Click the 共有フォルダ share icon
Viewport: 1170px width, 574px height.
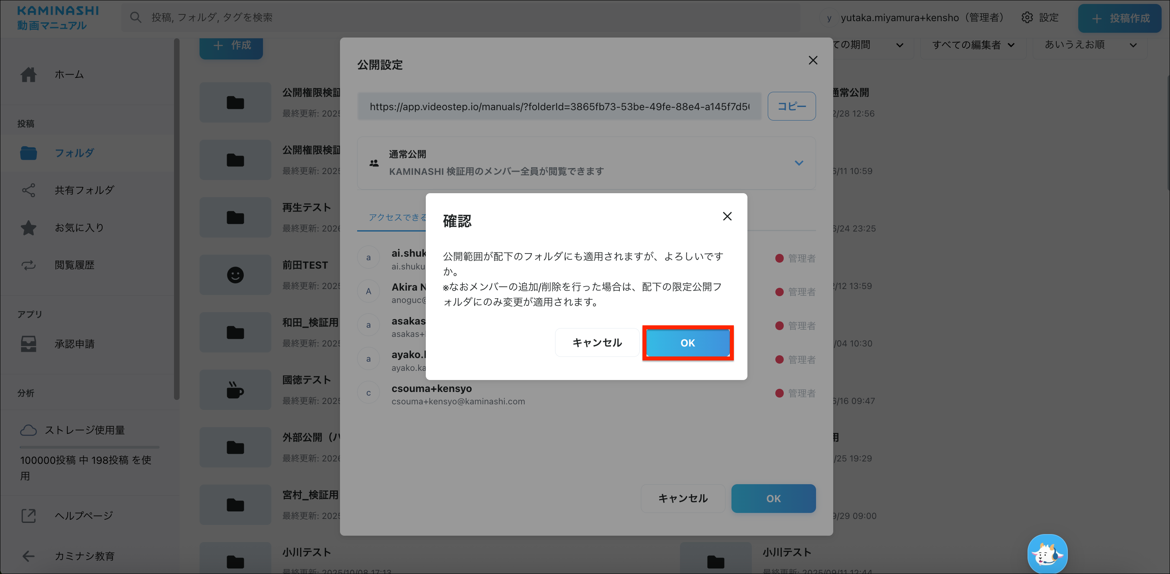pos(28,190)
